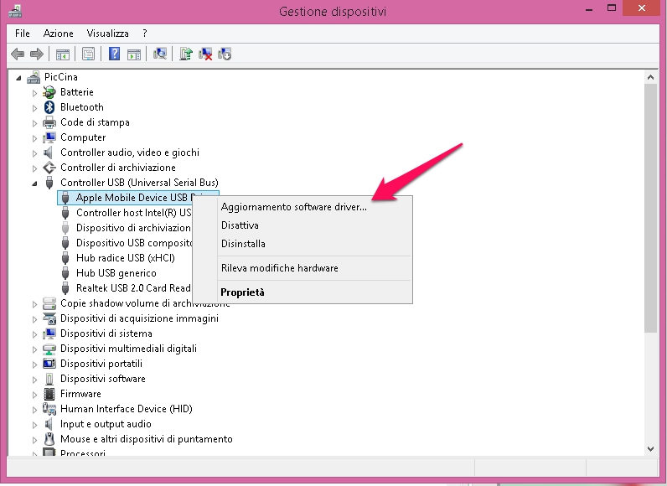Click the uninstall device red X toolbar icon
This screenshot has height=486, width=667.
click(x=205, y=54)
